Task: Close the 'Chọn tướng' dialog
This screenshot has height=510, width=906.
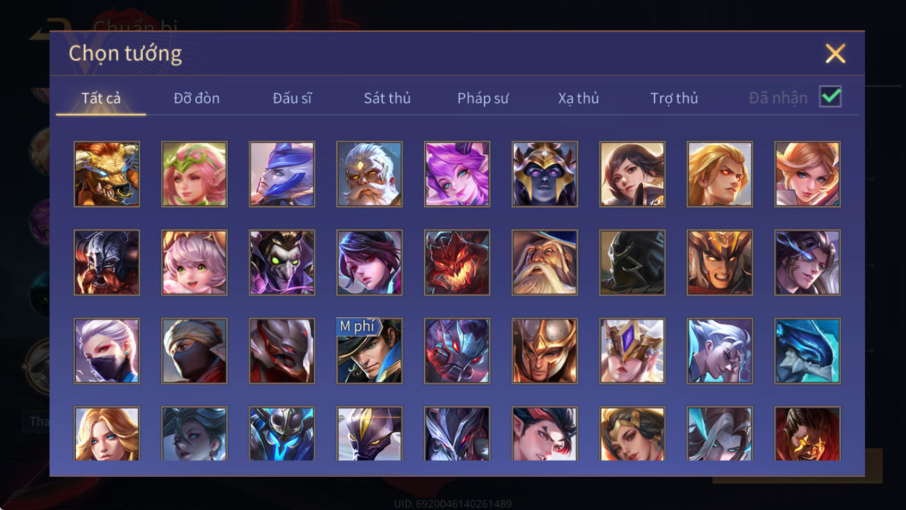Action: pos(835,54)
